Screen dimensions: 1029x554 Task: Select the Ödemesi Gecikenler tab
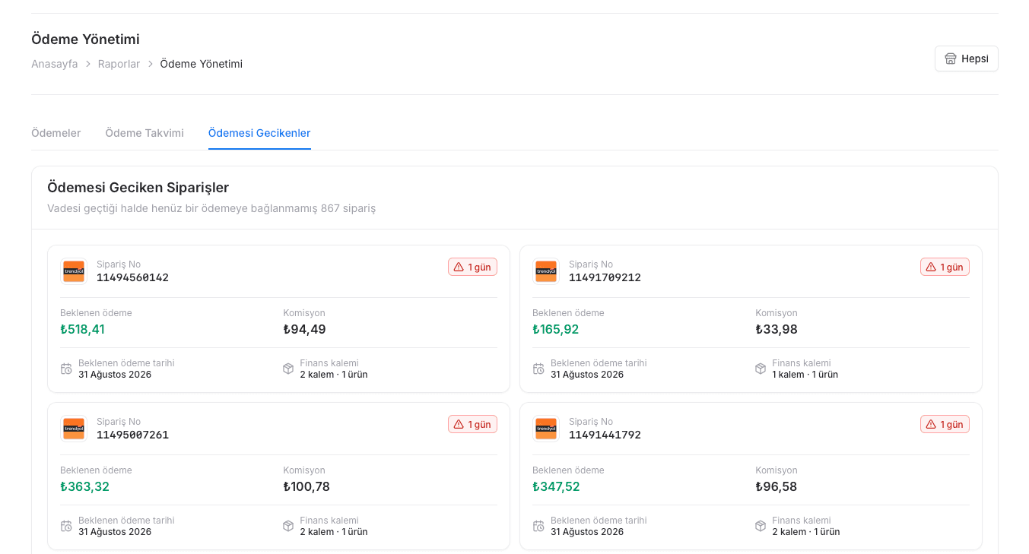[x=259, y=133]
